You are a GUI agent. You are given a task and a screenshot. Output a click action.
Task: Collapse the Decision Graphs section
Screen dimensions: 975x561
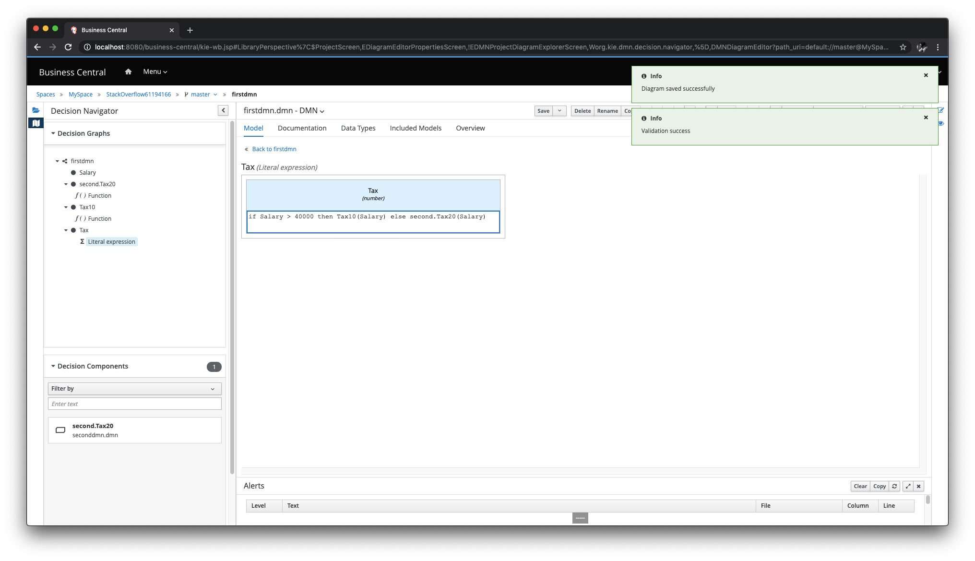tap(53, 133)
